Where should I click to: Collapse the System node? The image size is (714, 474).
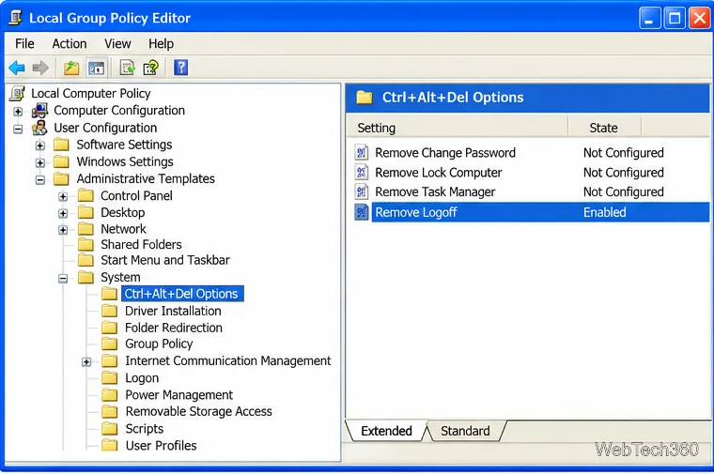tap(63, 279)
